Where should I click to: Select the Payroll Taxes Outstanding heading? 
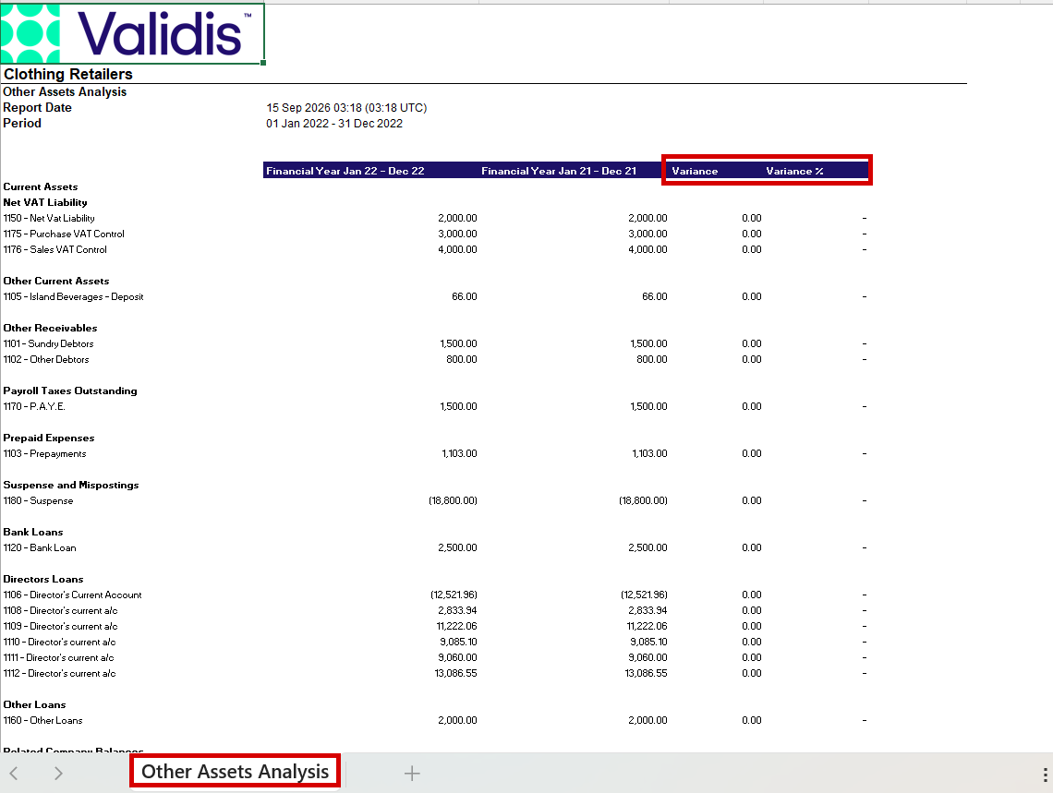pyautogui.click(x=70, y=390)
